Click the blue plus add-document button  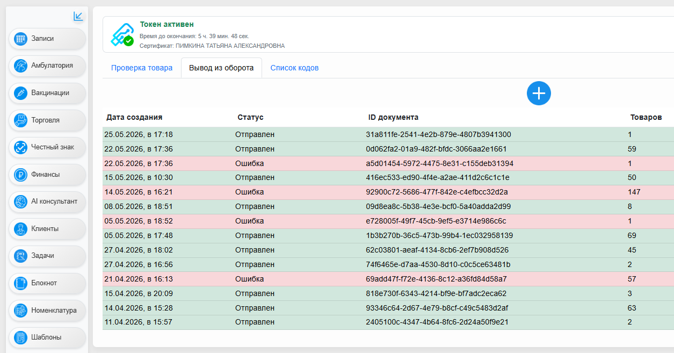point(539,93)
